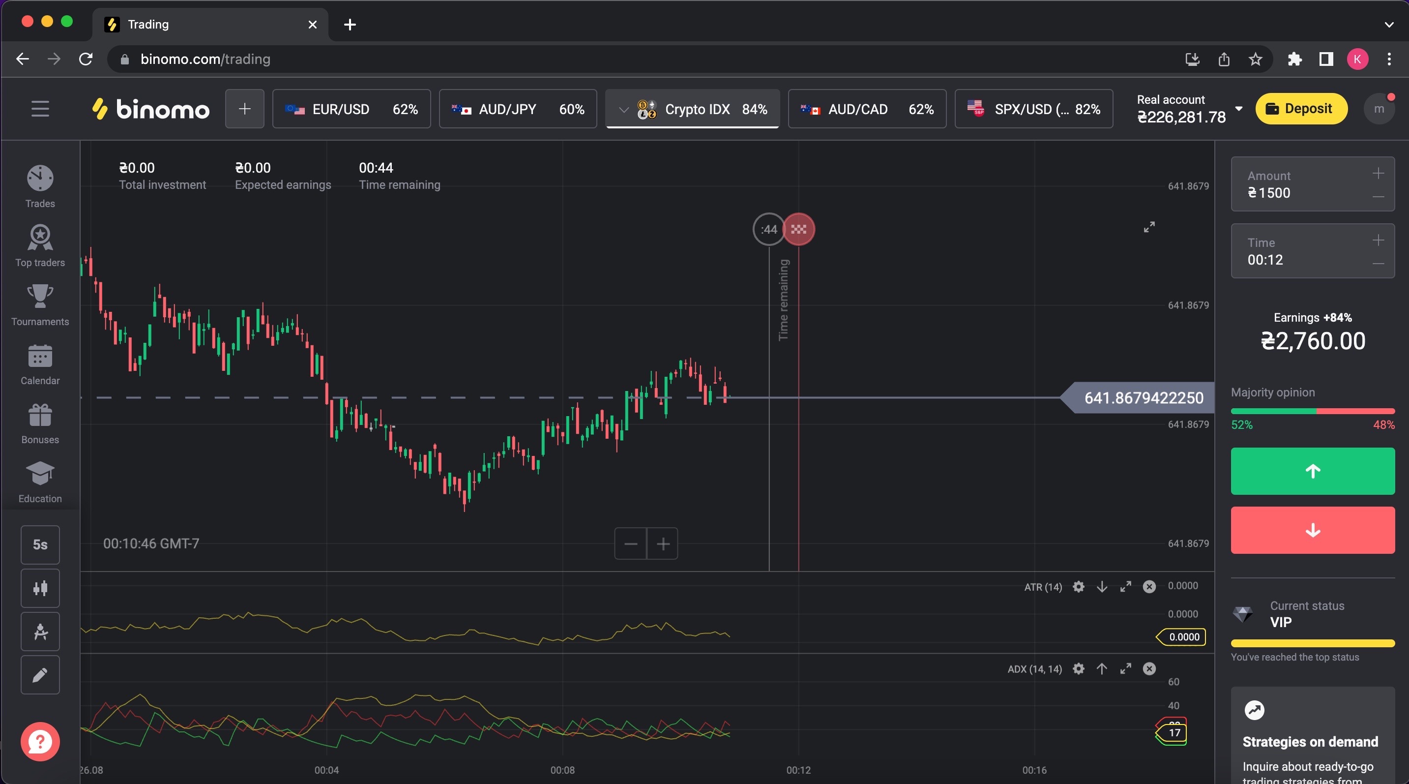Open ATR (14) indicator settings gear
This screenshot has width=1409, height=784.
1078,586
